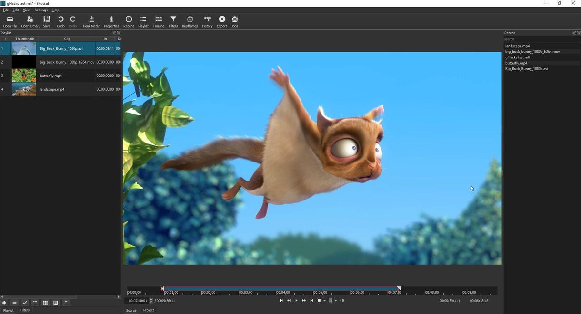Switch playlist to icons view
Screen dimensions: 581x314
click(x=56, y=303)
